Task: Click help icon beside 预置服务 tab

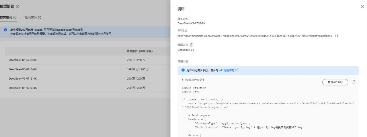Action: [x=15, y=18]
